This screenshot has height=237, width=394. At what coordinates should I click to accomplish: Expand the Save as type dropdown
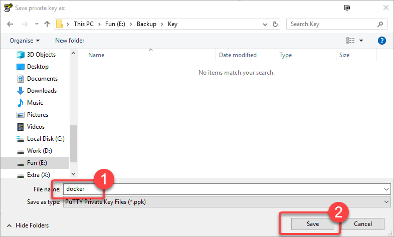pos(385,201)
